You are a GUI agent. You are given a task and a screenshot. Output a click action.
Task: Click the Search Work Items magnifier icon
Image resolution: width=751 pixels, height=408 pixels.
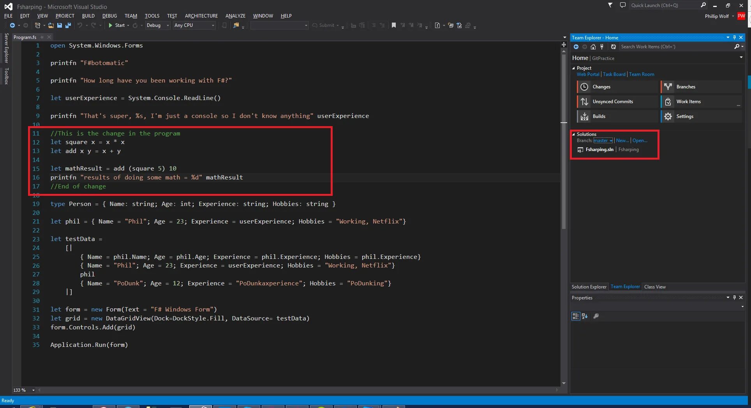(x=737, y=47)
